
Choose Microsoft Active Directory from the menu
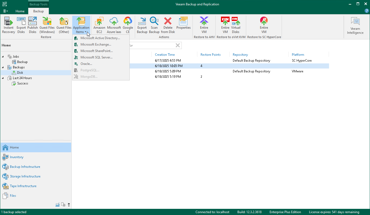101,38
